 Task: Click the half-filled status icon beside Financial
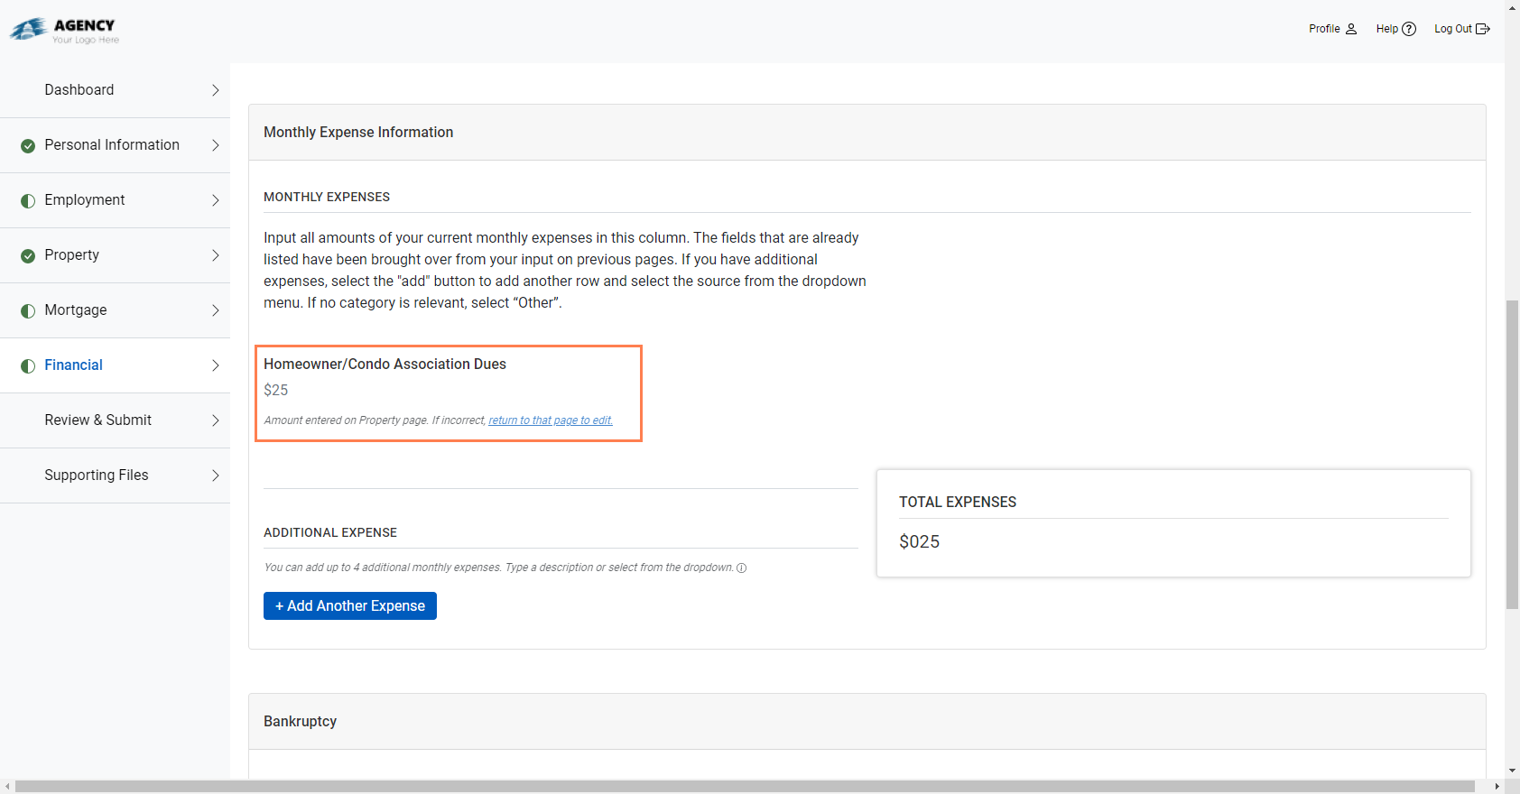[x=28, y=365]
